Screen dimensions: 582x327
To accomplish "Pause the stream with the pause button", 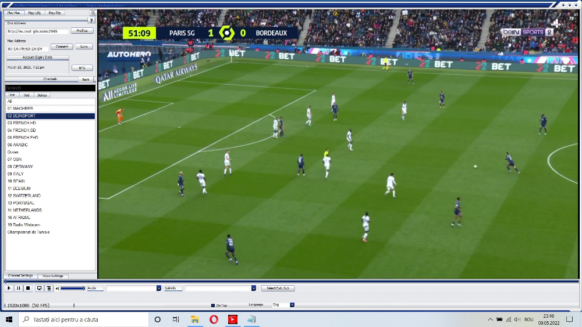I will 18,288.
